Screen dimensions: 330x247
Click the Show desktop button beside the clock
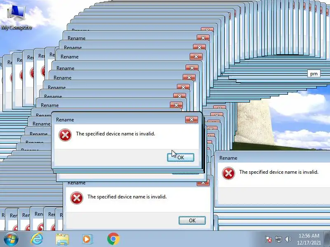(x=327, y=239)
